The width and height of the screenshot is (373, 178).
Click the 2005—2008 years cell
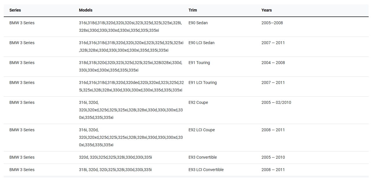click(272, 23)
